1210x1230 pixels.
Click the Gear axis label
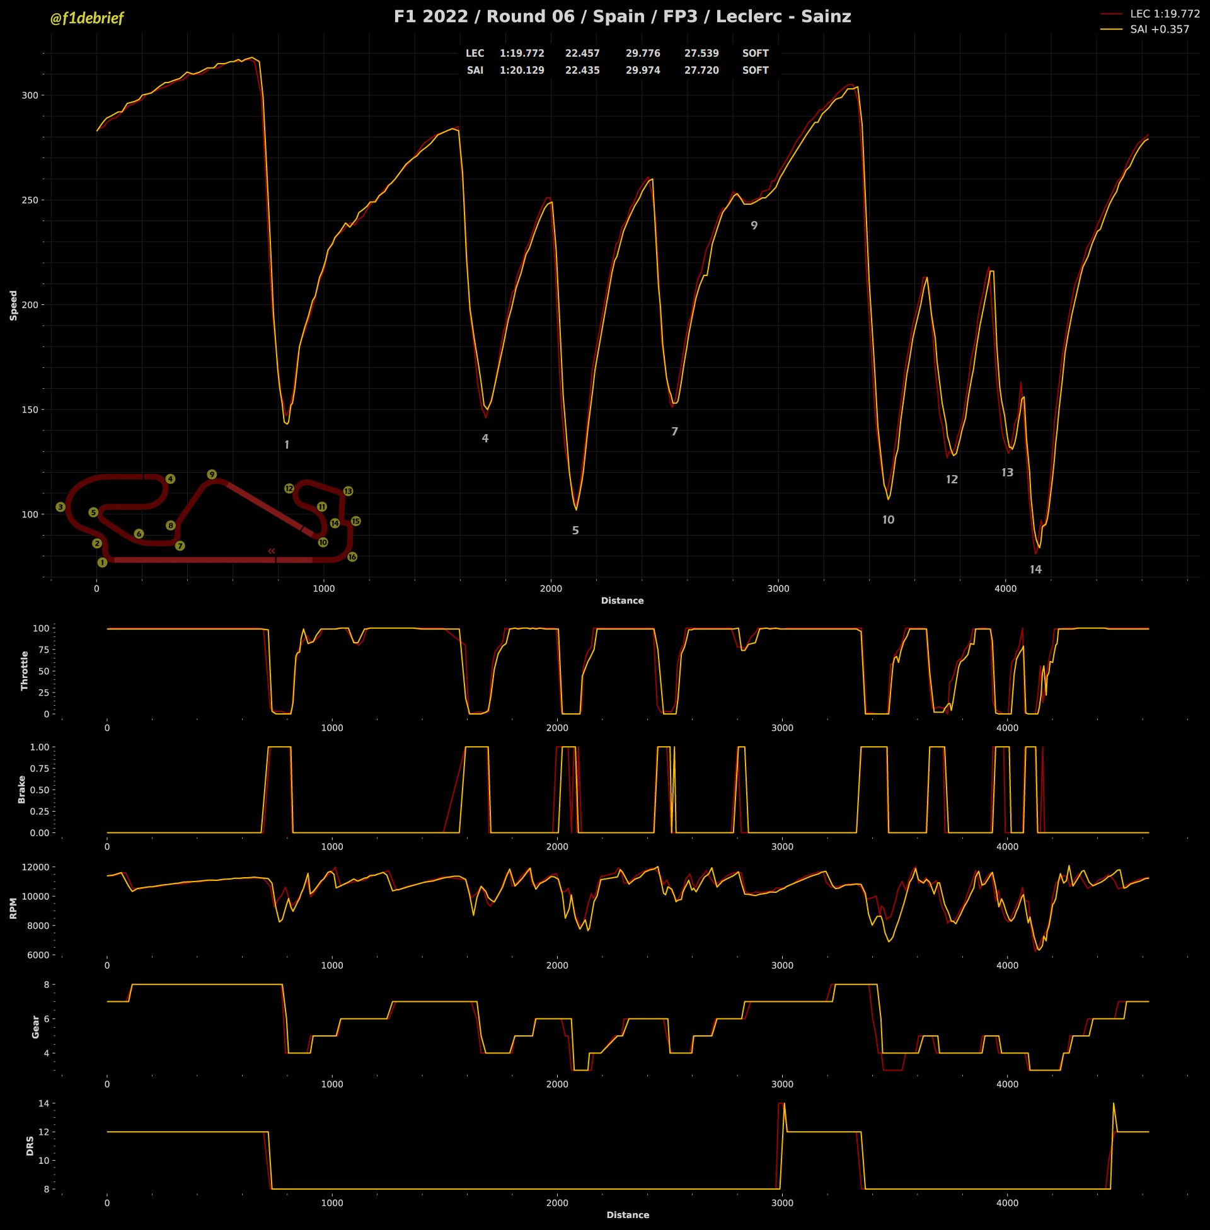[x=35, y=1026]
